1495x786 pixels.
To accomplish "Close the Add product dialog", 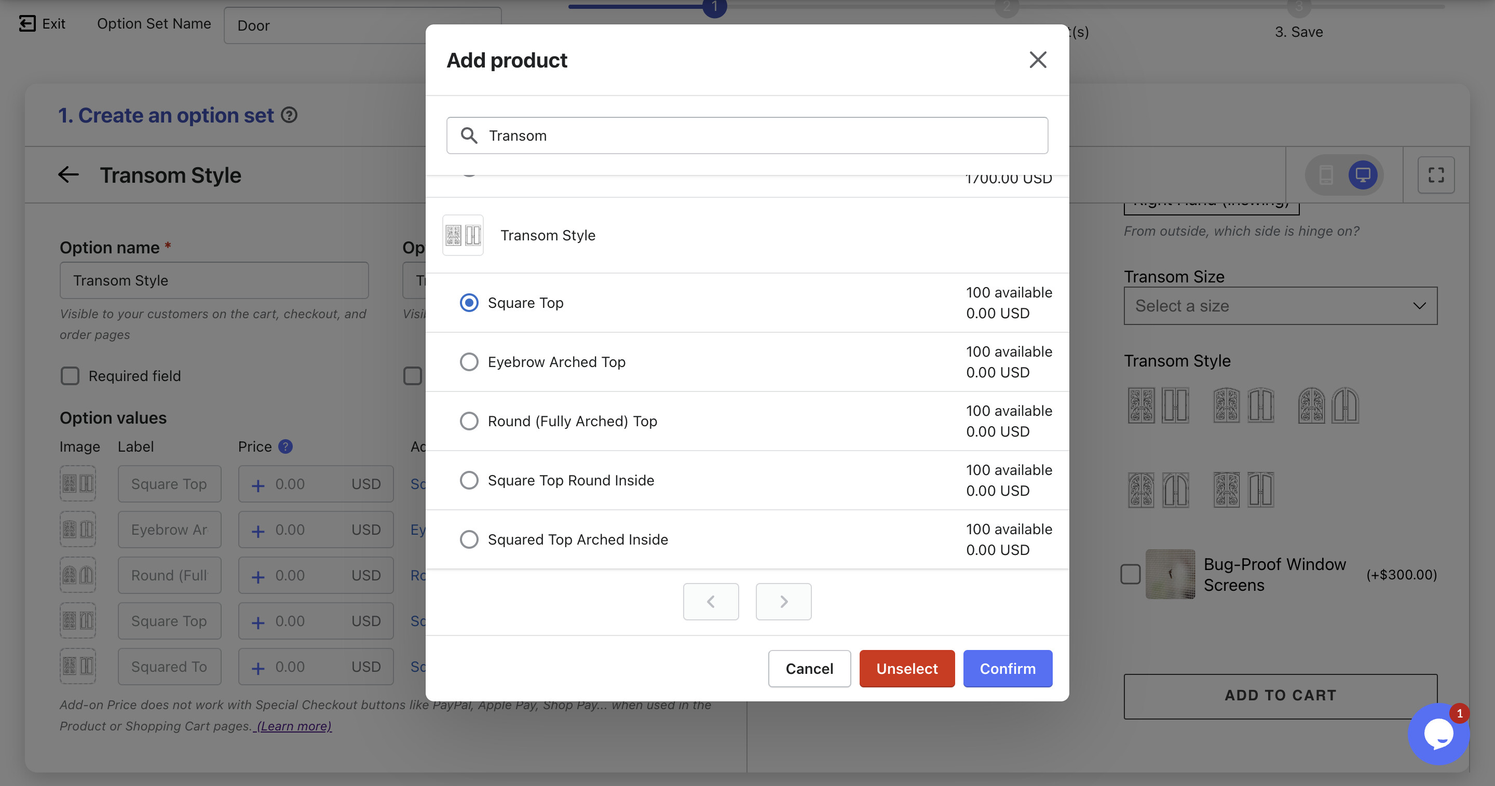I will pyautogui.click(x=1038, y=60).
